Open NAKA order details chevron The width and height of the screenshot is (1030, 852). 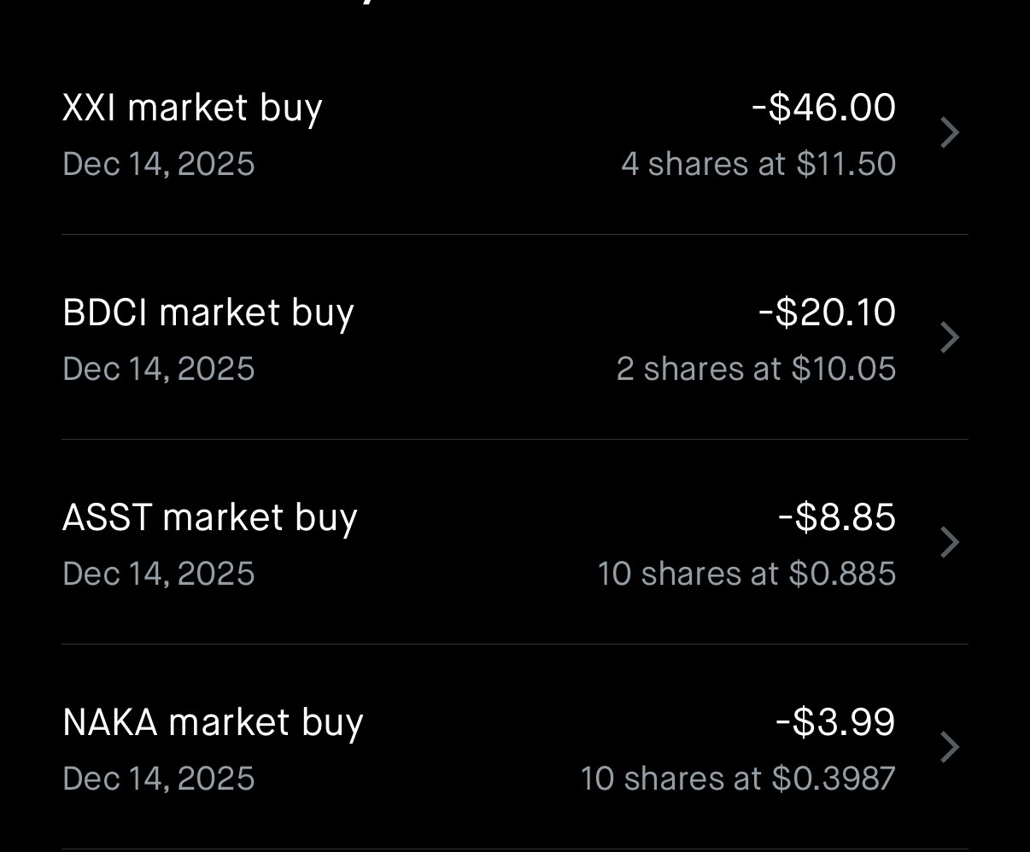(x=950, y=748)
